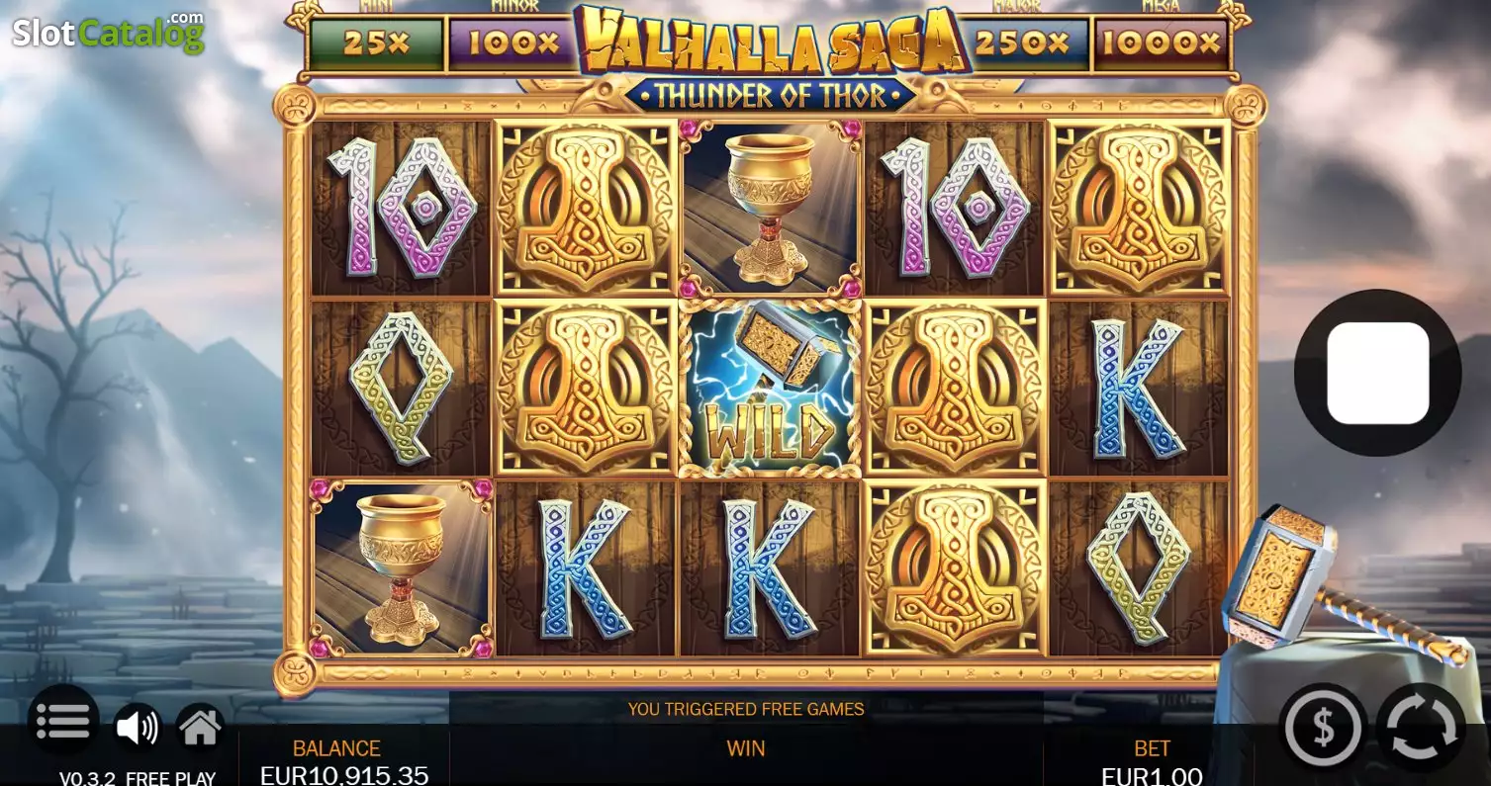Enable autoplay with the circular arrows icon

tap(1421, 728)
